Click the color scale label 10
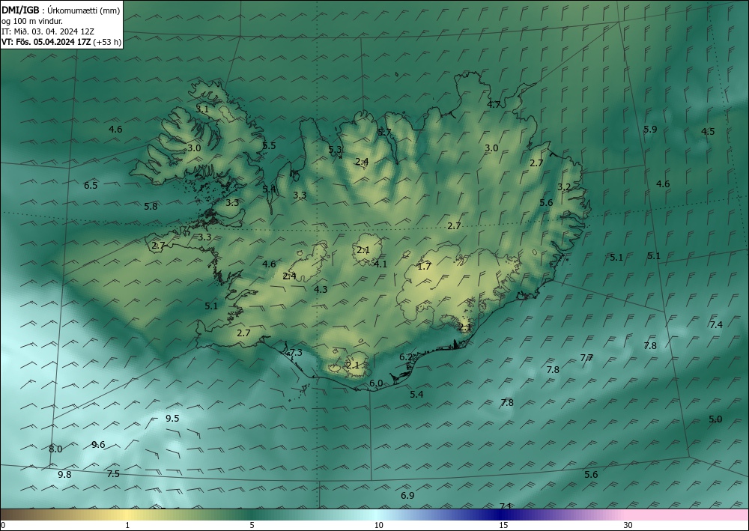Image resolution: width=749 pixels, height=531 pixels. coord(378,525)
